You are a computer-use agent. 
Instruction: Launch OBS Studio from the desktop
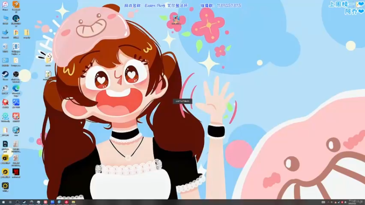pos(16,74)
